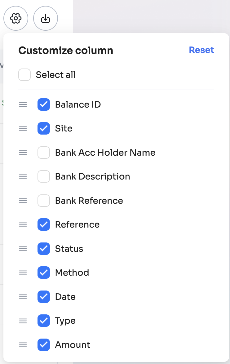230x364 pixels.
Task: Click drag handle for Bank Acc Holder Name
Action: (23, 153)
